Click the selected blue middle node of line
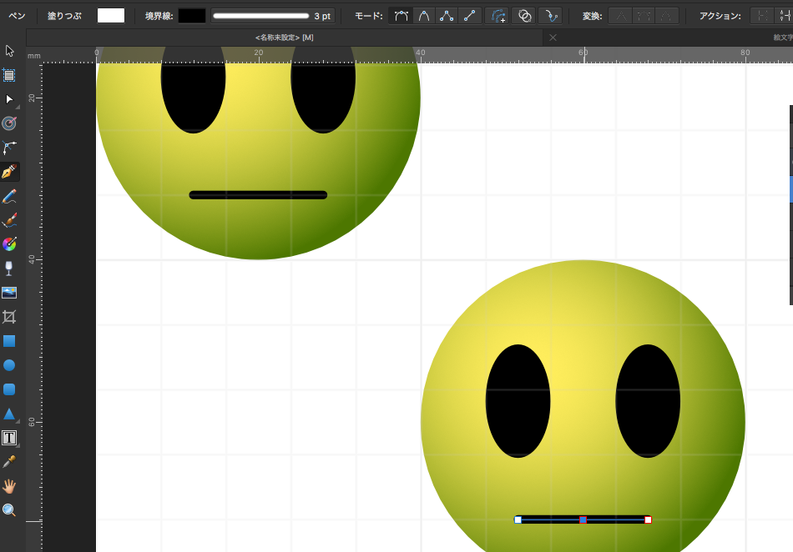Viewport: 793px width, 552px height. [x=583, y=519]
